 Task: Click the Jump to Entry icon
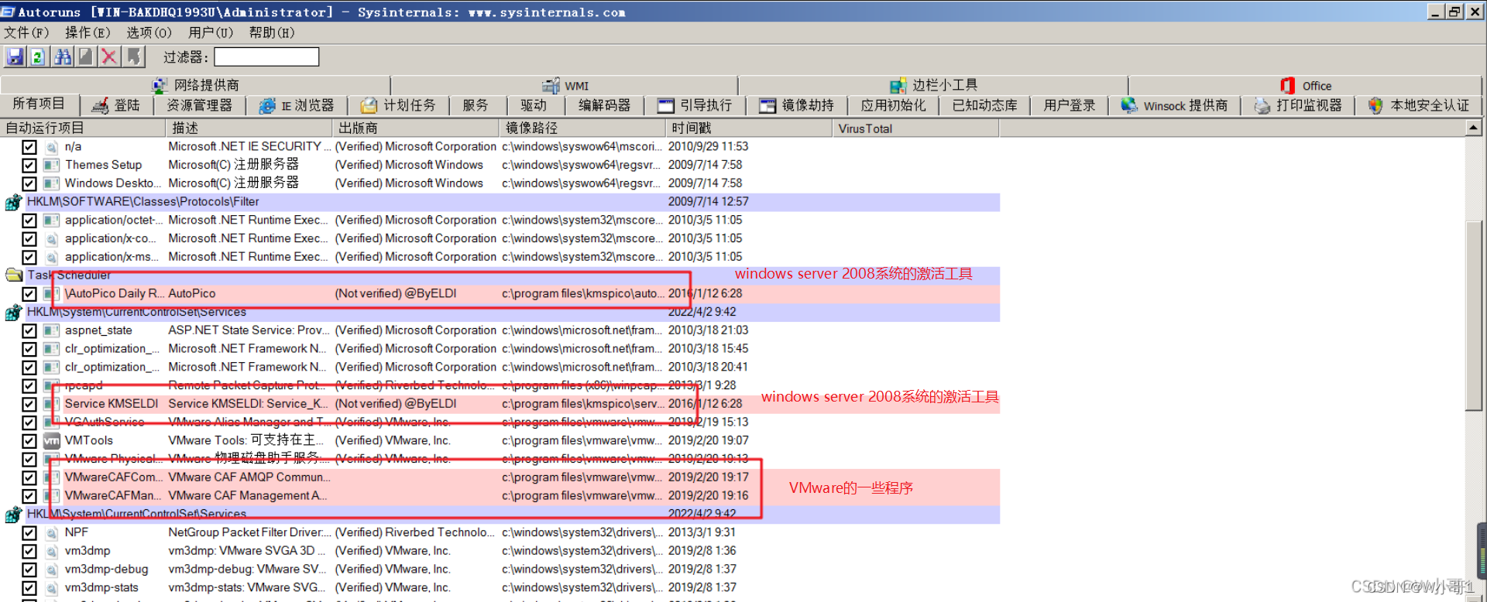134,56
